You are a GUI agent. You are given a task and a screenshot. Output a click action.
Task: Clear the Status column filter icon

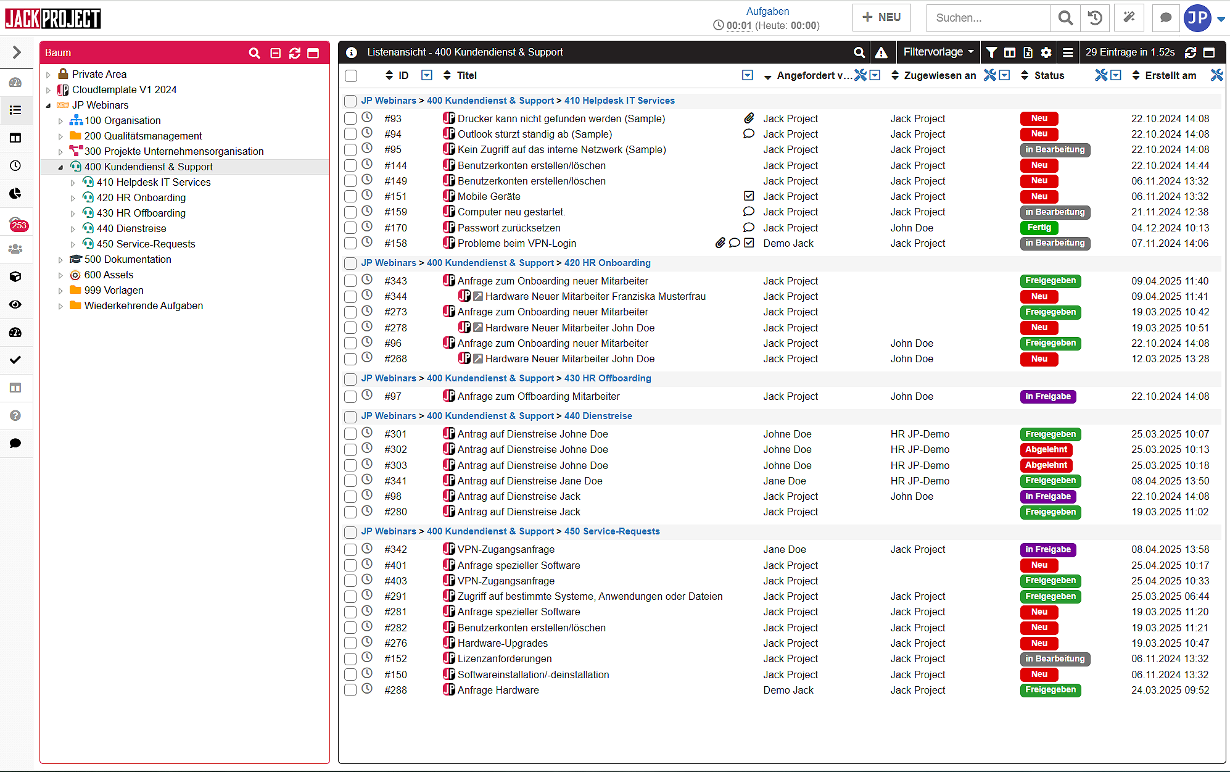(x=1101, y=75)
